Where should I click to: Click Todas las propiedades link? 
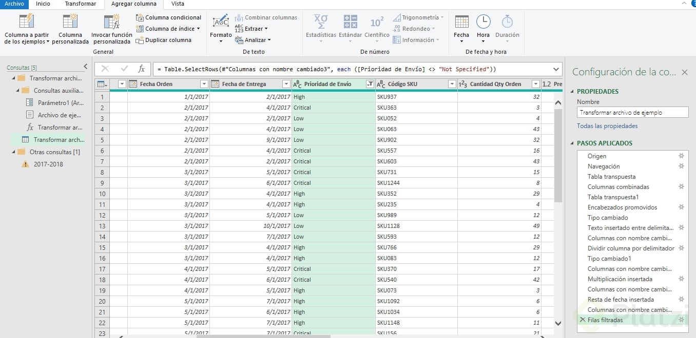[607, 126]
